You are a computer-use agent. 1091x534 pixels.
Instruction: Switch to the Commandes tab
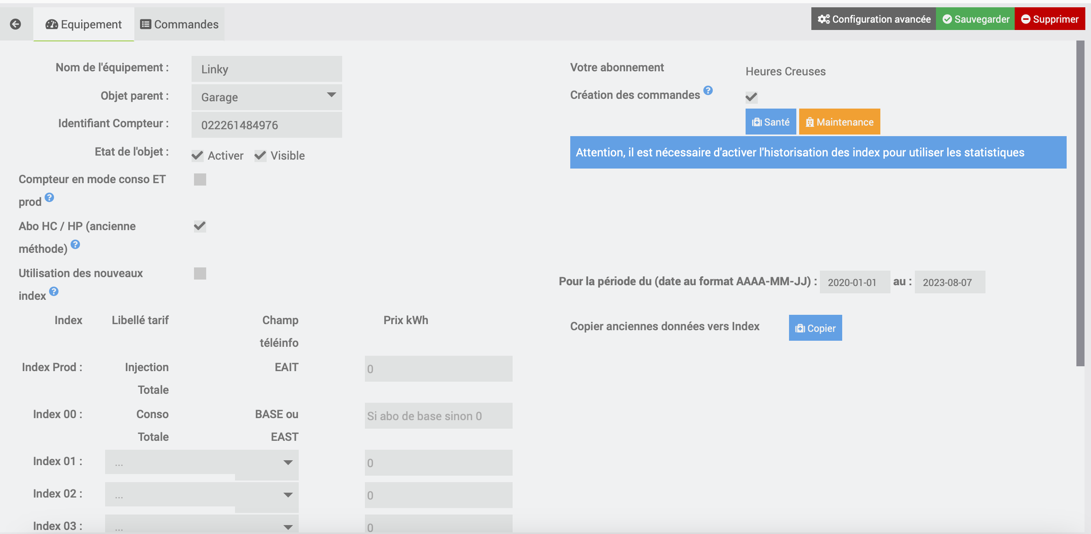tap(179, 24)
